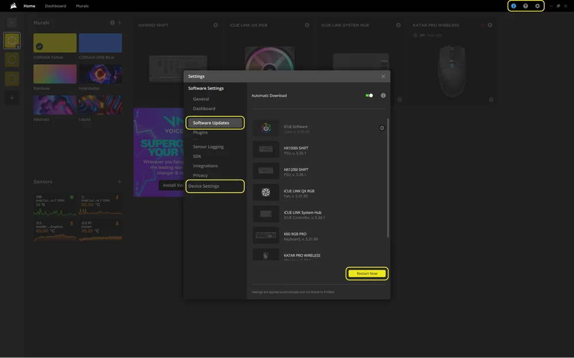Open the Murals tab
This screenshot has height=358, width=574.
pos(82,5)
